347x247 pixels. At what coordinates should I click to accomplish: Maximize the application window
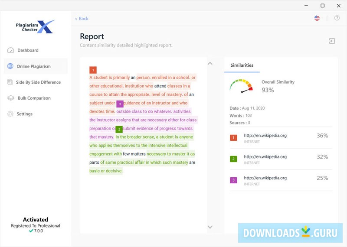coord(322,6)
